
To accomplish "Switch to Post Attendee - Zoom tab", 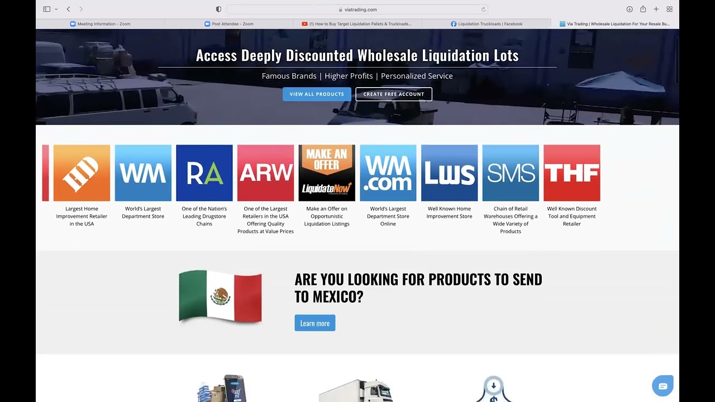I will (229, 24).
